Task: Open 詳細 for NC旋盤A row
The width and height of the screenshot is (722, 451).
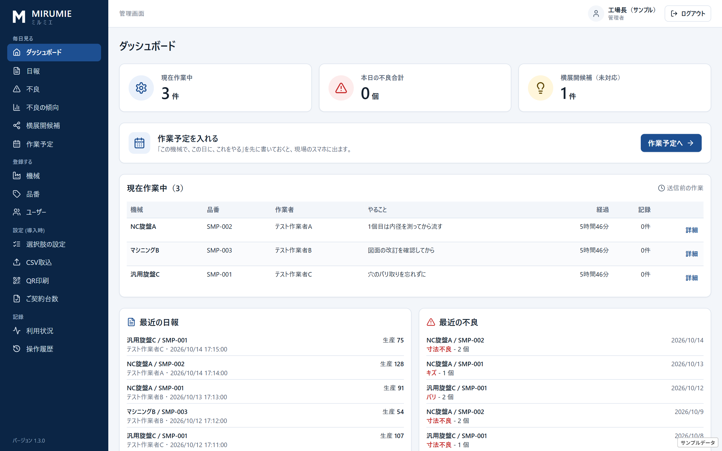Action: (x=691, y=230)
